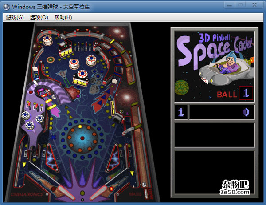266x205 pixels.
Task: Click the score display showing 0
Action: [222, 112]
